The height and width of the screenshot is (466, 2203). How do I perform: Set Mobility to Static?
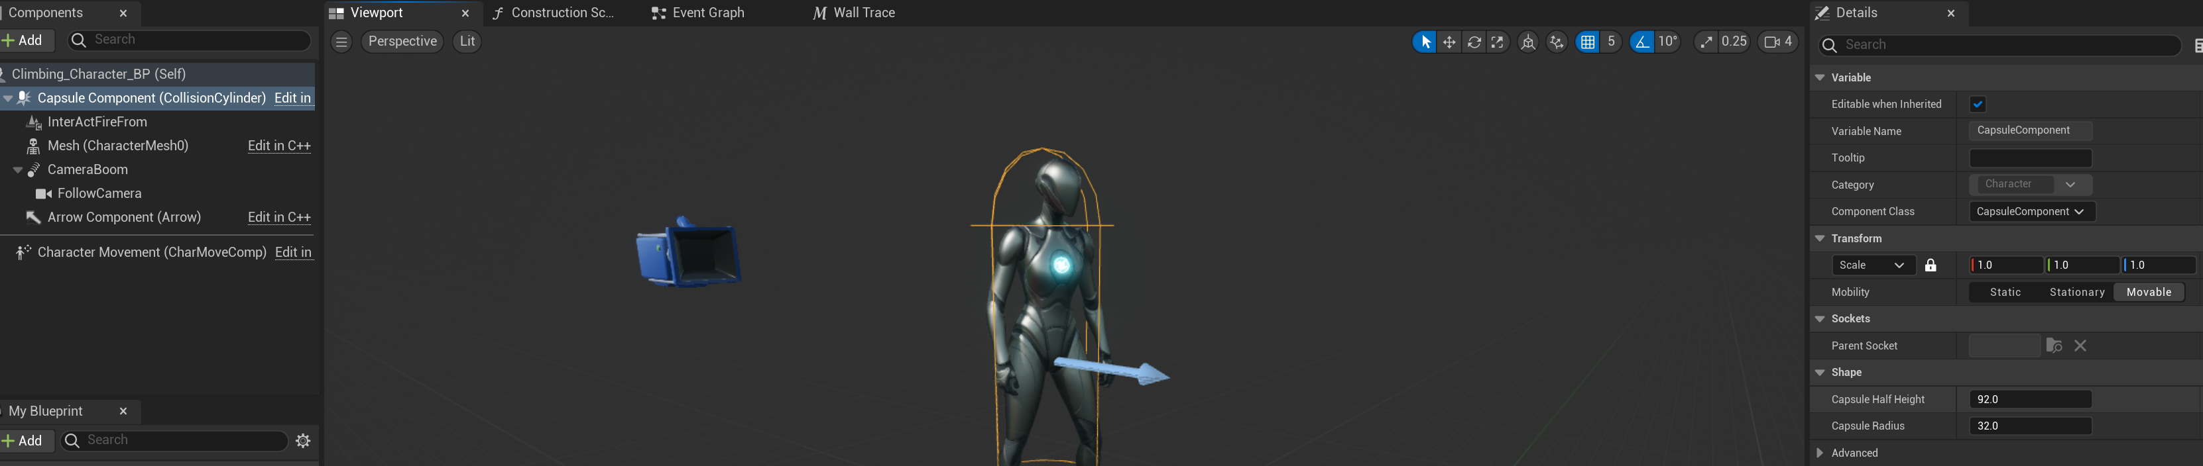tap(2005, 292)
